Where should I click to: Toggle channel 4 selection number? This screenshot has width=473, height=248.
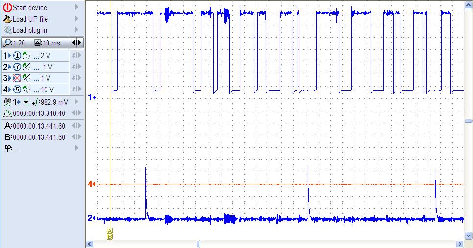point(7,90)
